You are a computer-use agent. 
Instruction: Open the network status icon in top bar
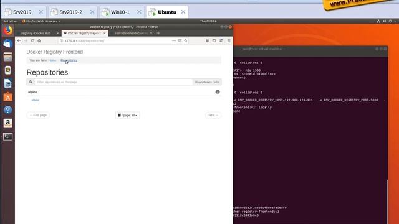pyautogui.click(x=378, y=21)
